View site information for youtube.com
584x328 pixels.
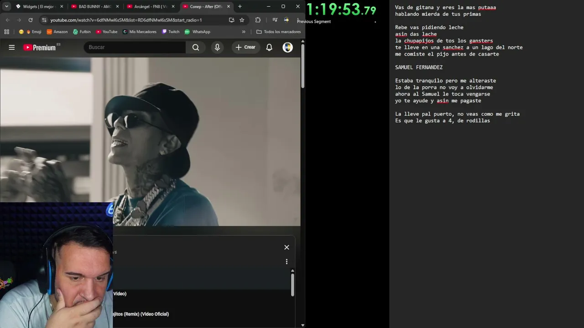click(x=44, y=20)
